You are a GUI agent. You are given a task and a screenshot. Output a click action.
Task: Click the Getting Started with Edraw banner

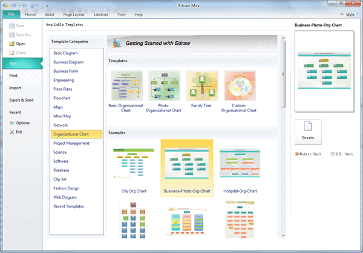tap(192, 44)
